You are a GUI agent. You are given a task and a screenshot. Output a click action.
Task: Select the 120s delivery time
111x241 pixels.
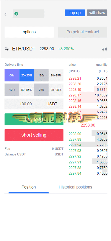(41, 75)
